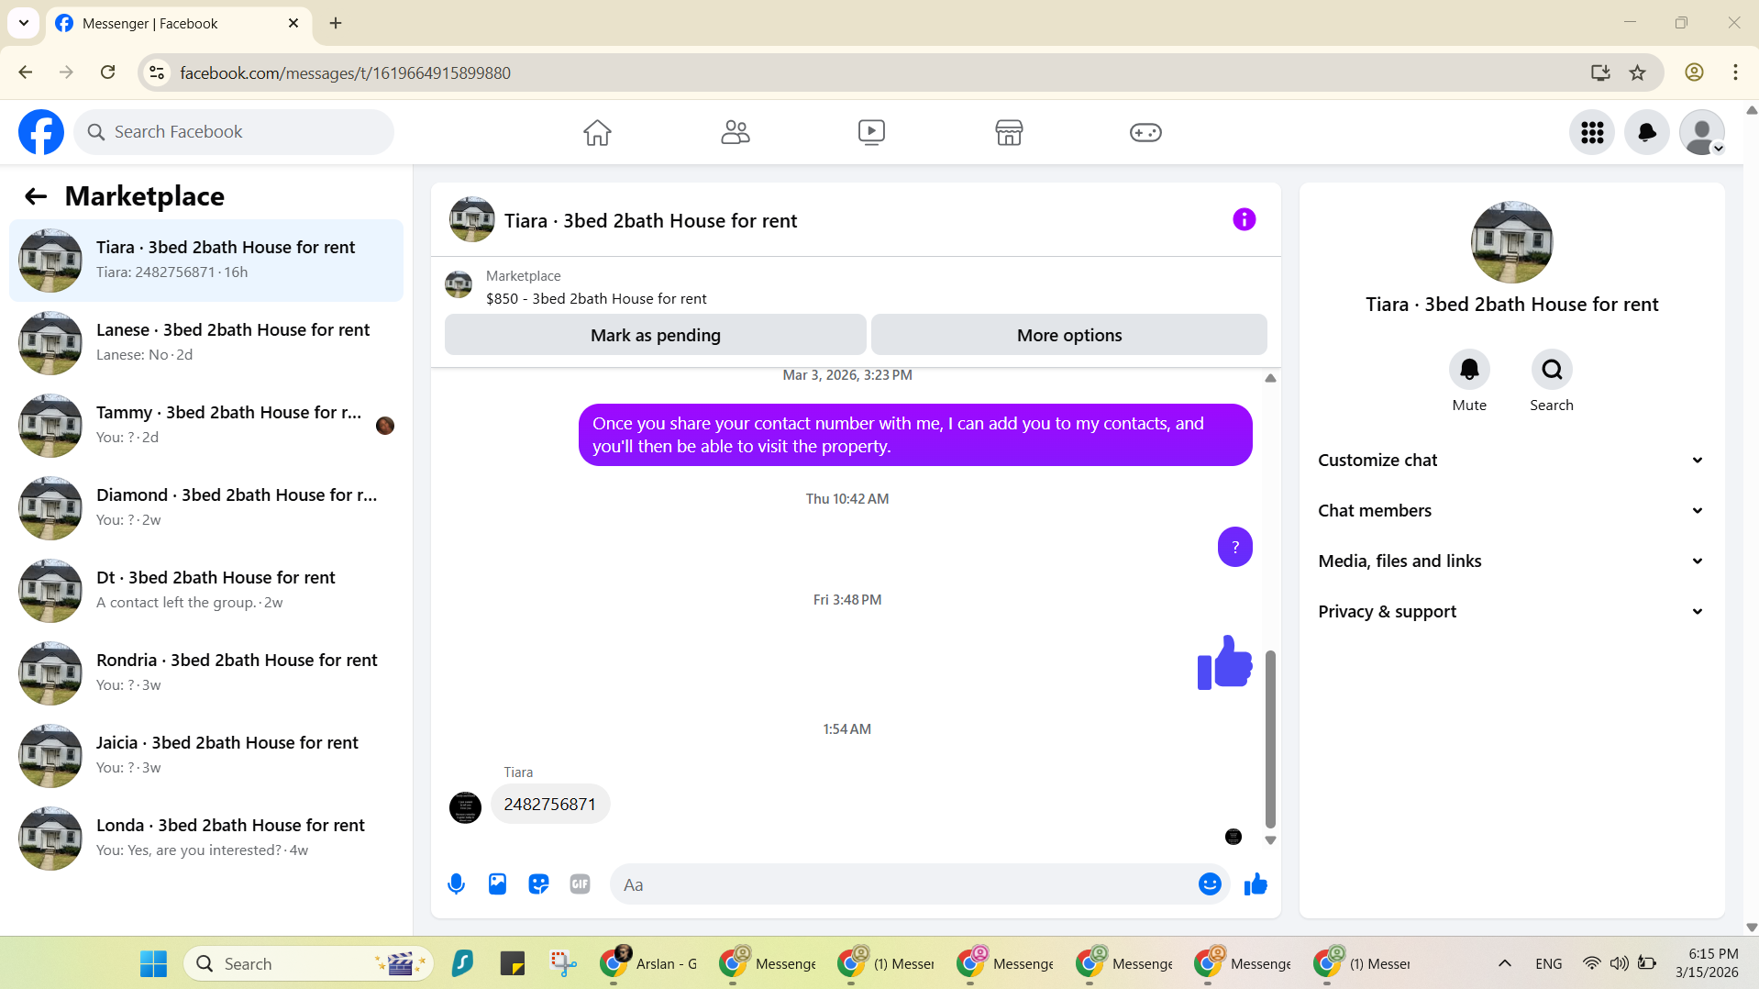View site information icon in address bar
This screenshot has height=989, width=1759.
157,72
